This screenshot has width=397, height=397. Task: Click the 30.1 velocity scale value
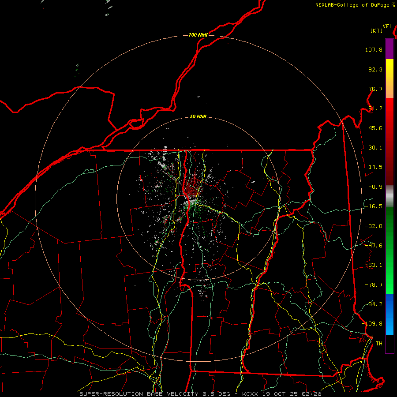pyautogui.click(x=375, y=148)
